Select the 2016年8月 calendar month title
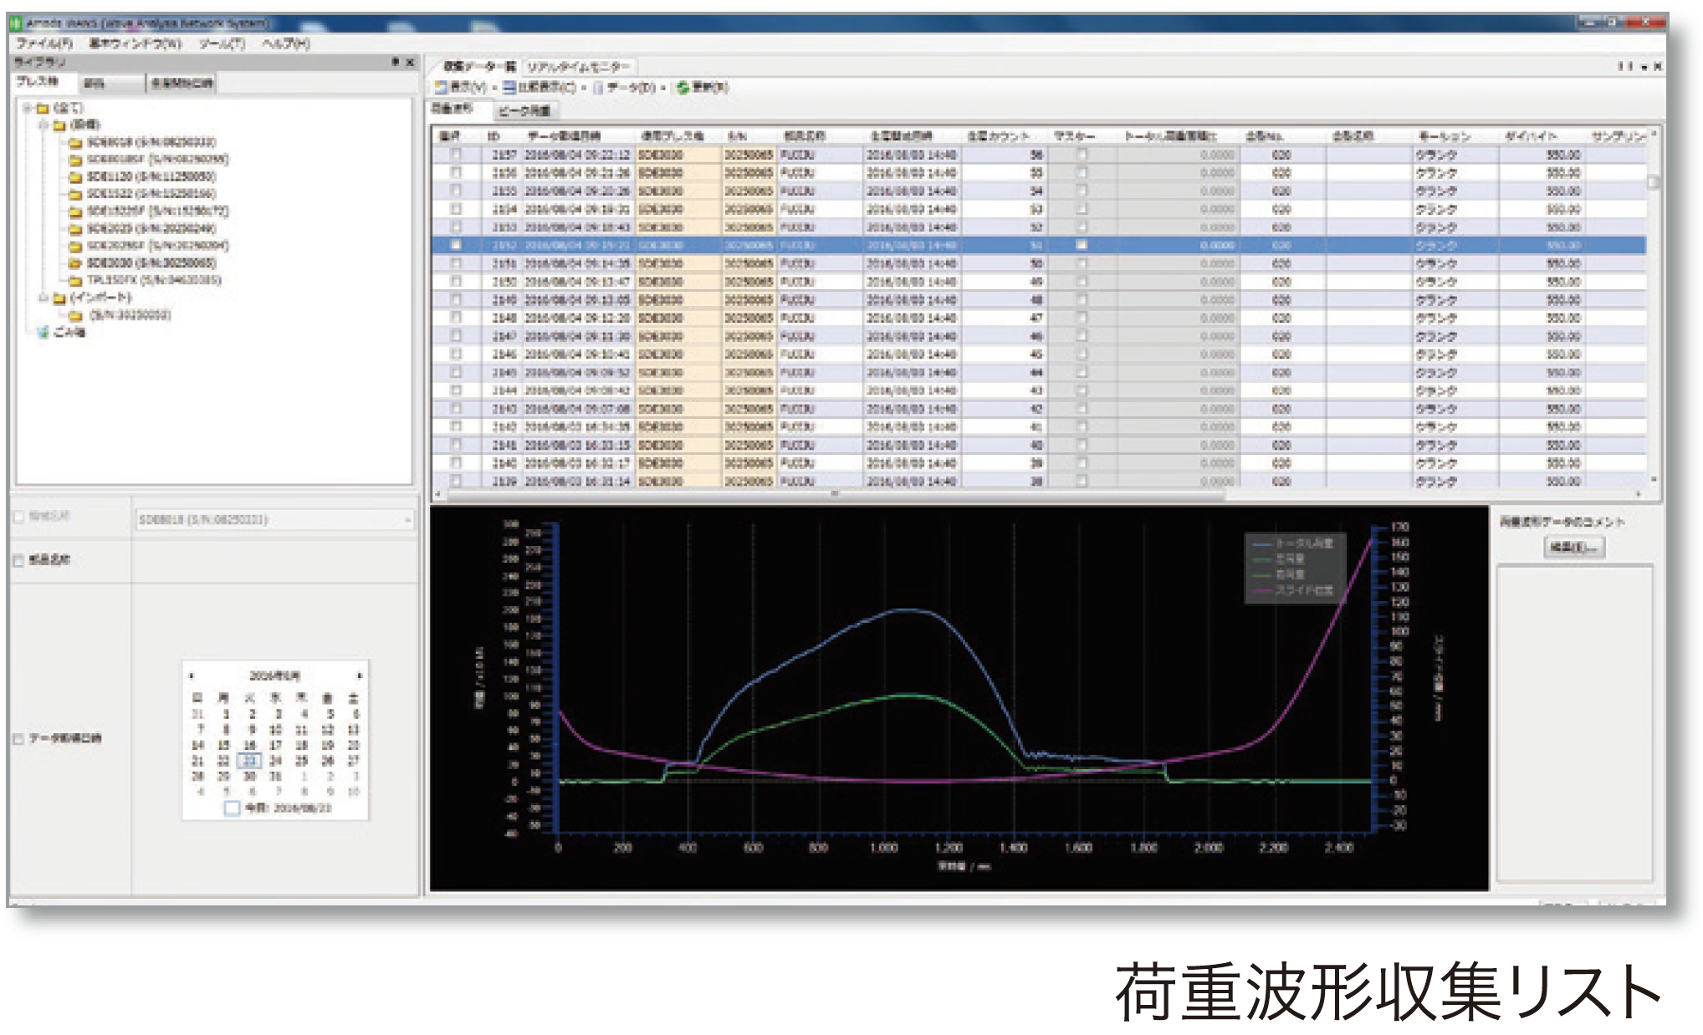This screenshot has height=1035, width=1703. 275,676
